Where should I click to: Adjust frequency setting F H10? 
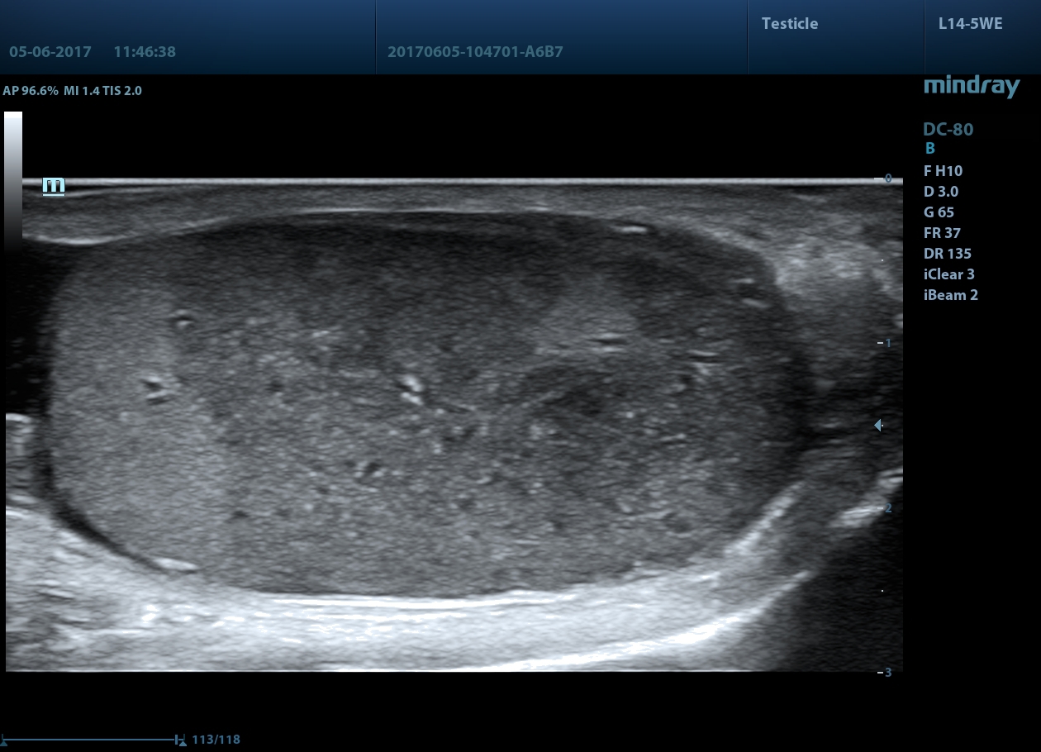943,171
